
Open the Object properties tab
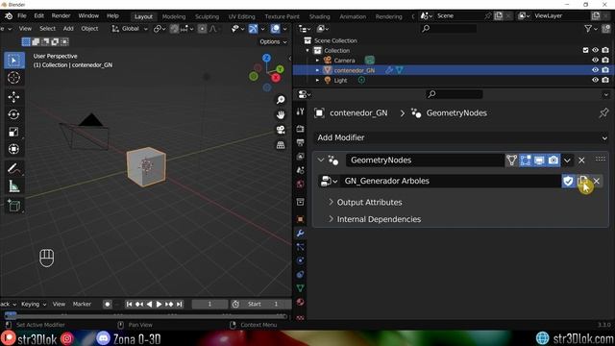(301, 219)
